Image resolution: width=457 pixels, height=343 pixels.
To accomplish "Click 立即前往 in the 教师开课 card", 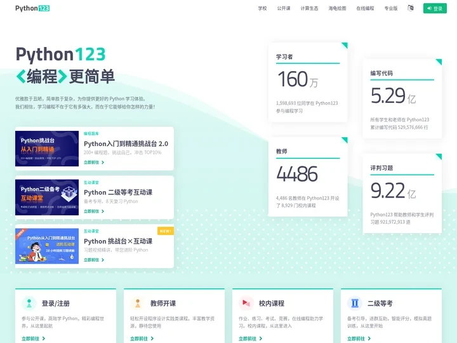I will pos(142,339).
